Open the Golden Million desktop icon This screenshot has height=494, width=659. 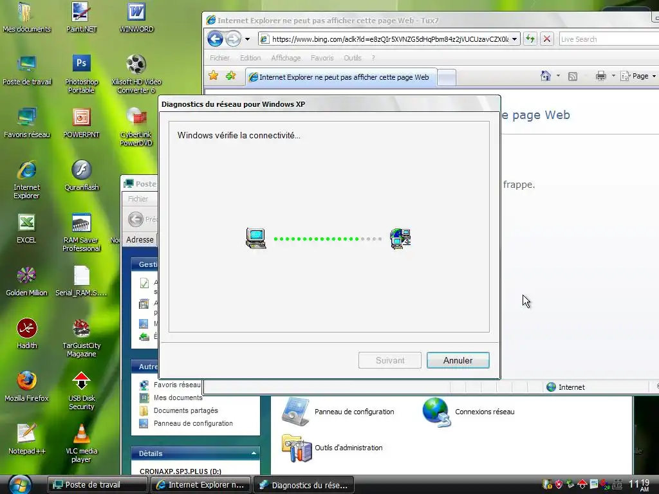[26, 282]
